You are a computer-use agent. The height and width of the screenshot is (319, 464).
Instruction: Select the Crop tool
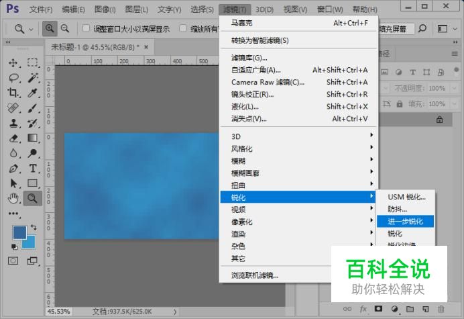pyautogui.click(x=13, y=93)
